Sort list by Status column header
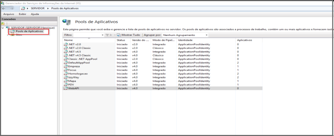The image size is (334, 136). pyautogui.click(x=121, y=40)
